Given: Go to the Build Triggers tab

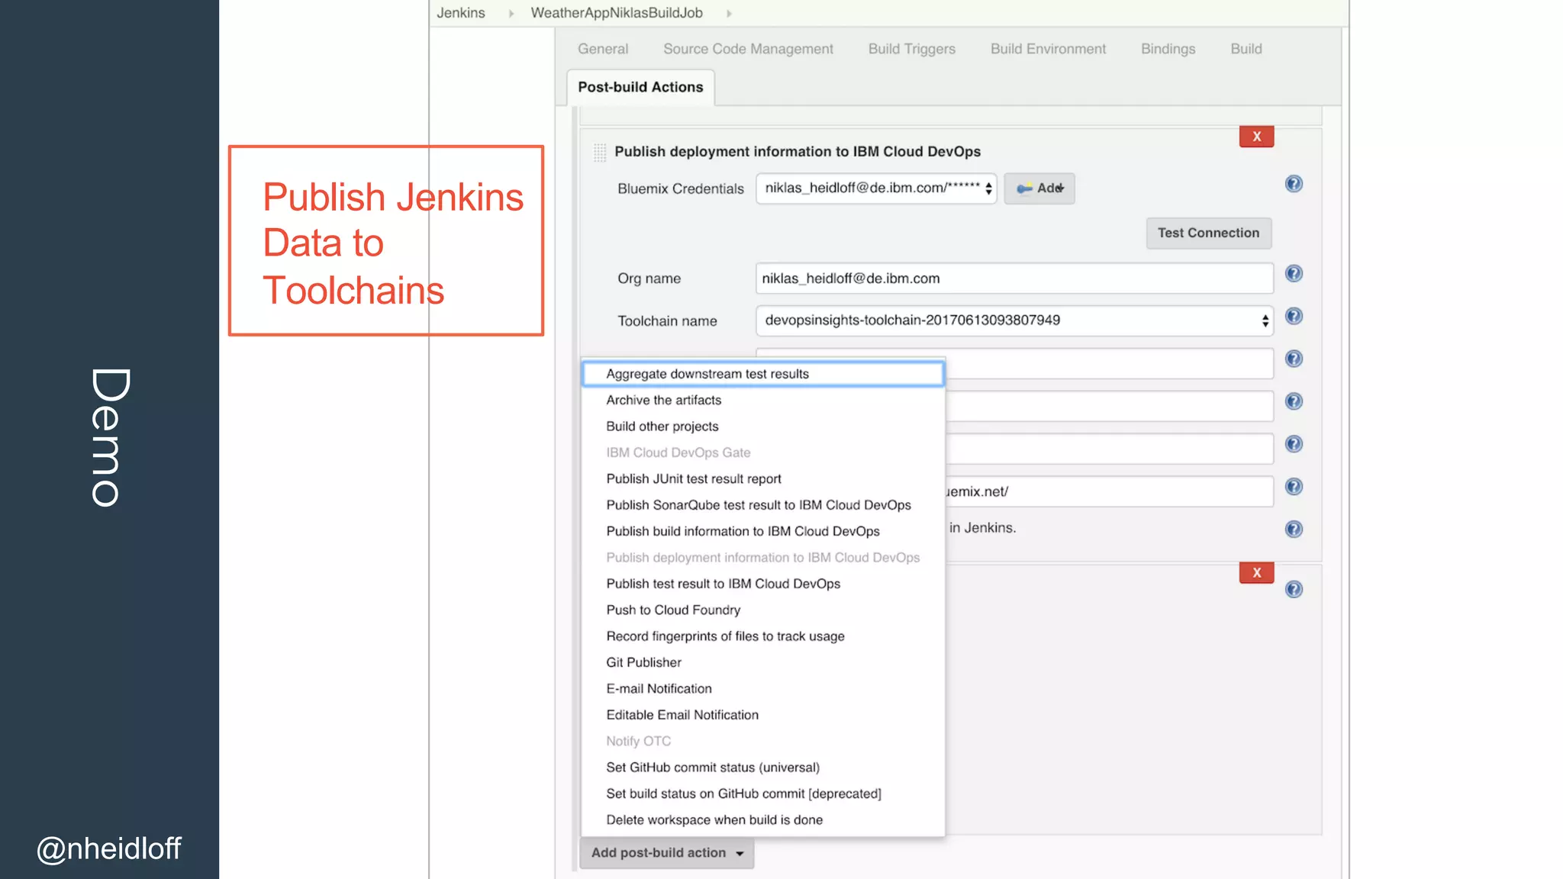Looking at the screenshot, I should click(911, 49).
